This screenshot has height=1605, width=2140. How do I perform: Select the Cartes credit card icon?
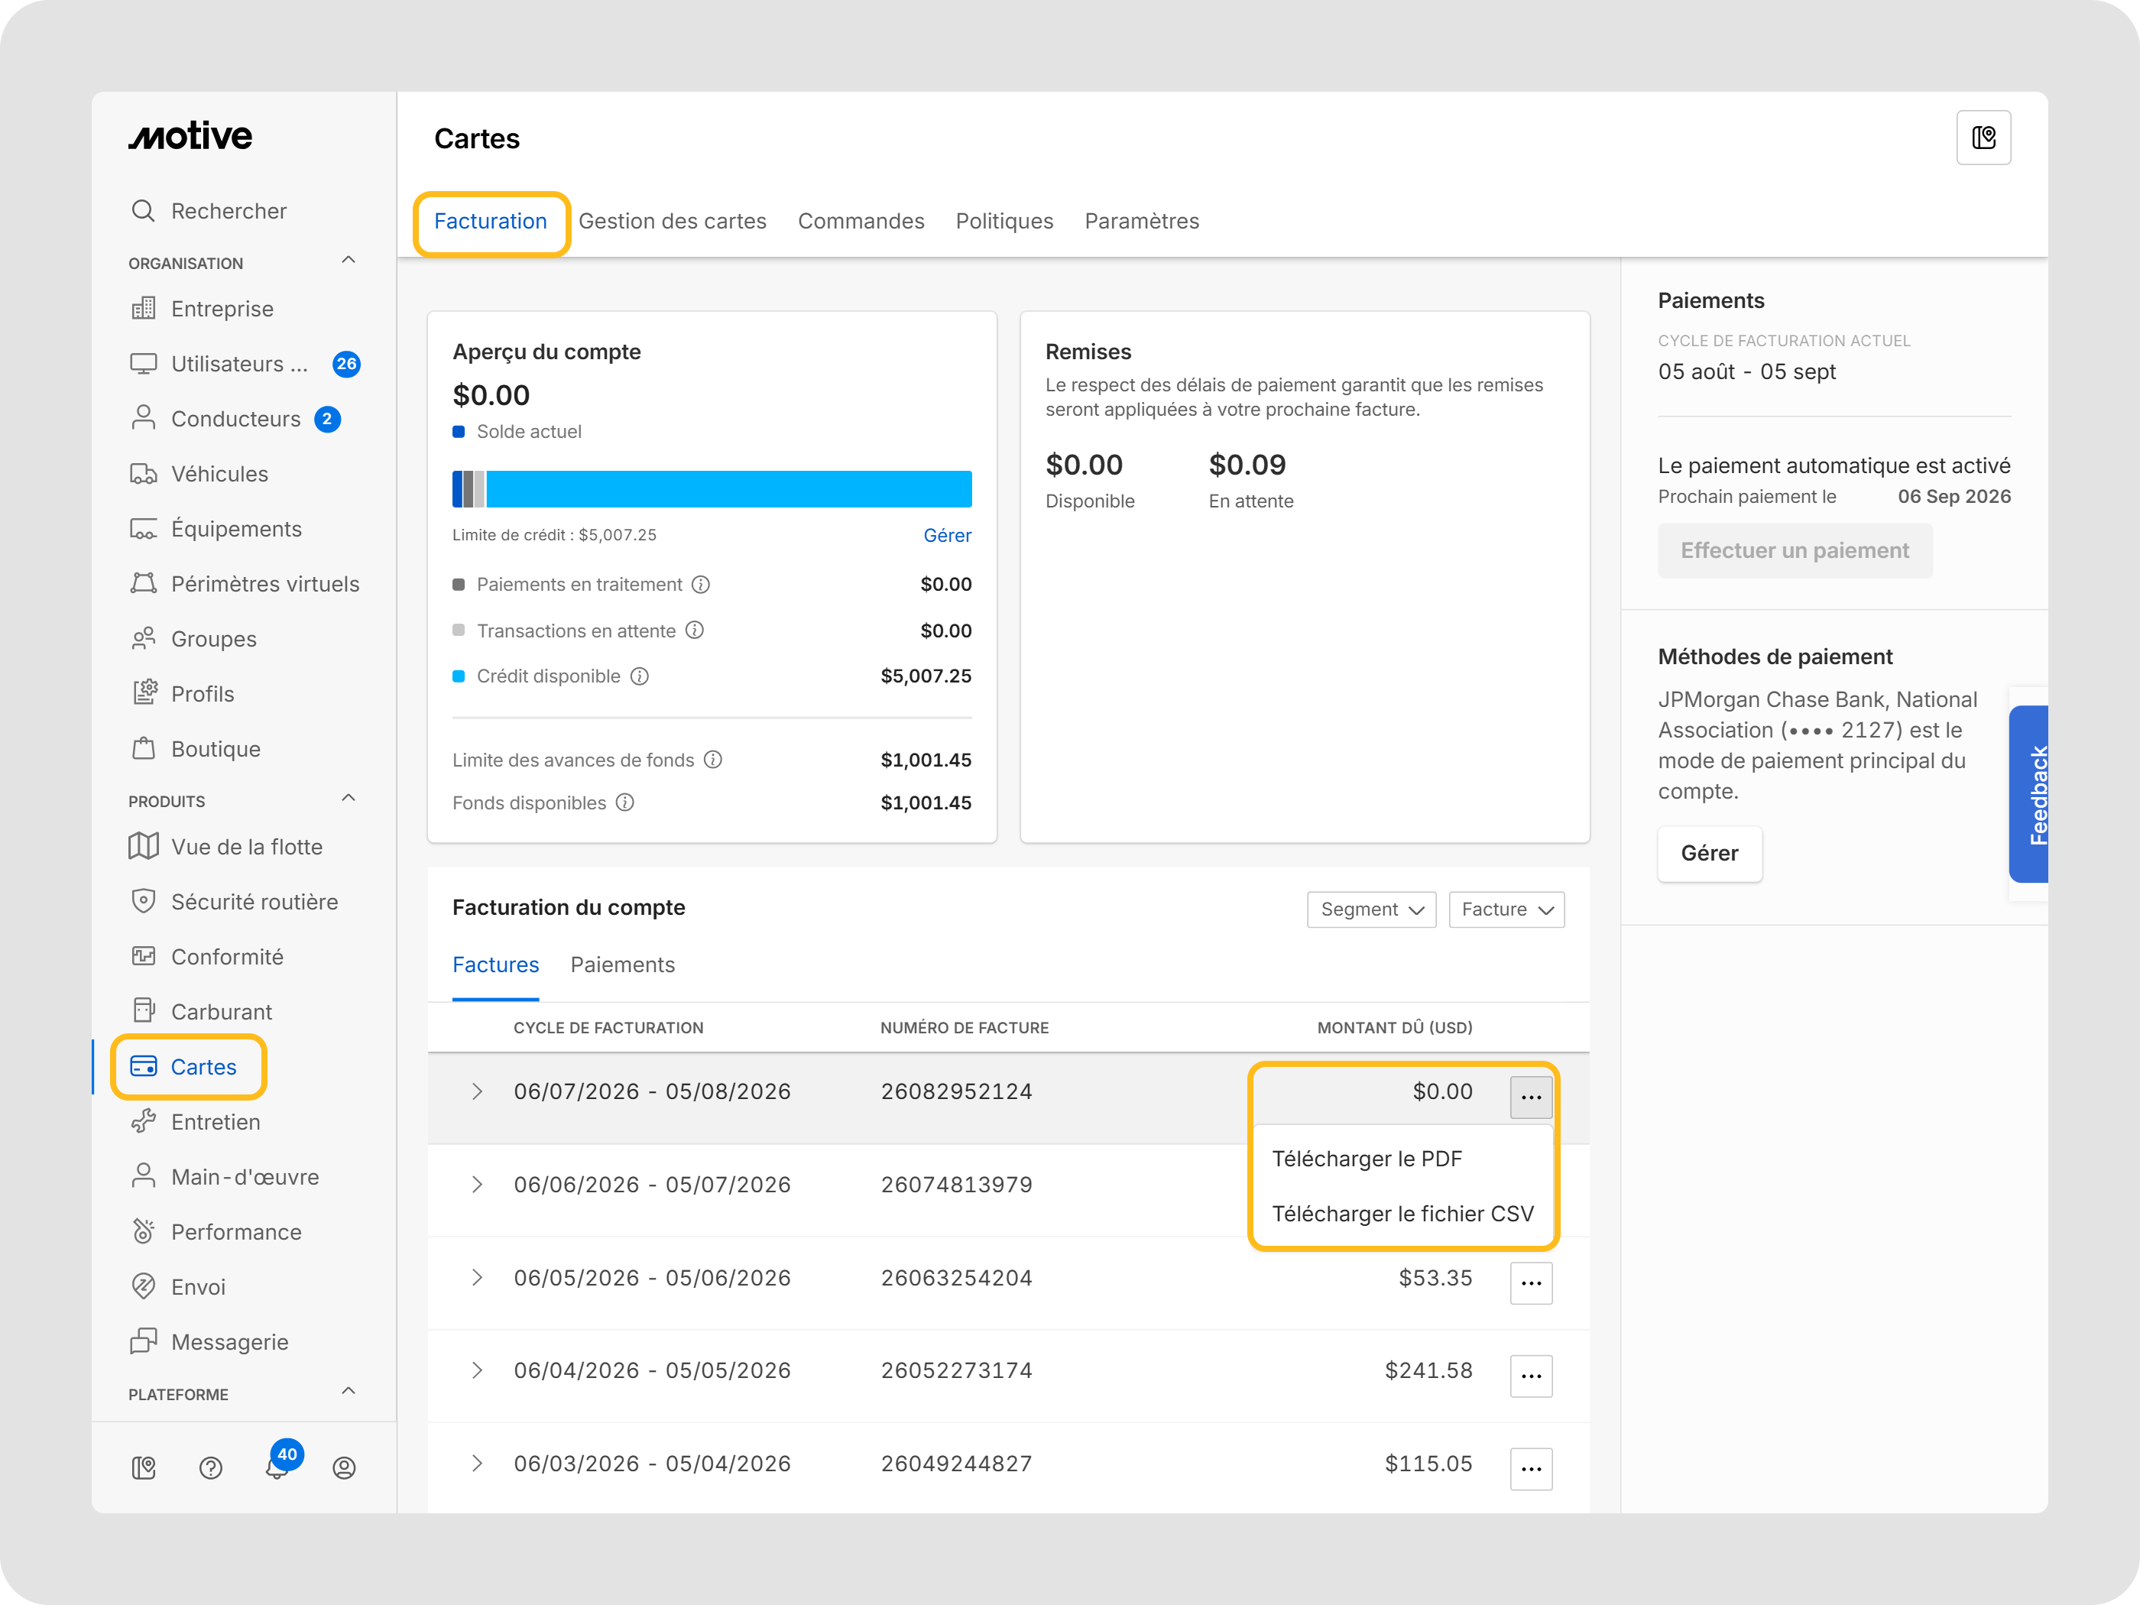[x=143, y=1067]
